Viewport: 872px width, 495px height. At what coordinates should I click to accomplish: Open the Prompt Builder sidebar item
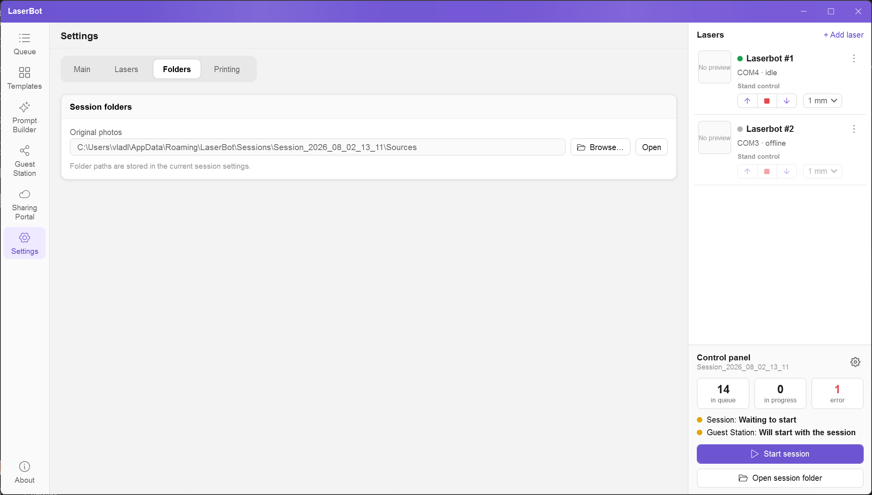(25, 118)
